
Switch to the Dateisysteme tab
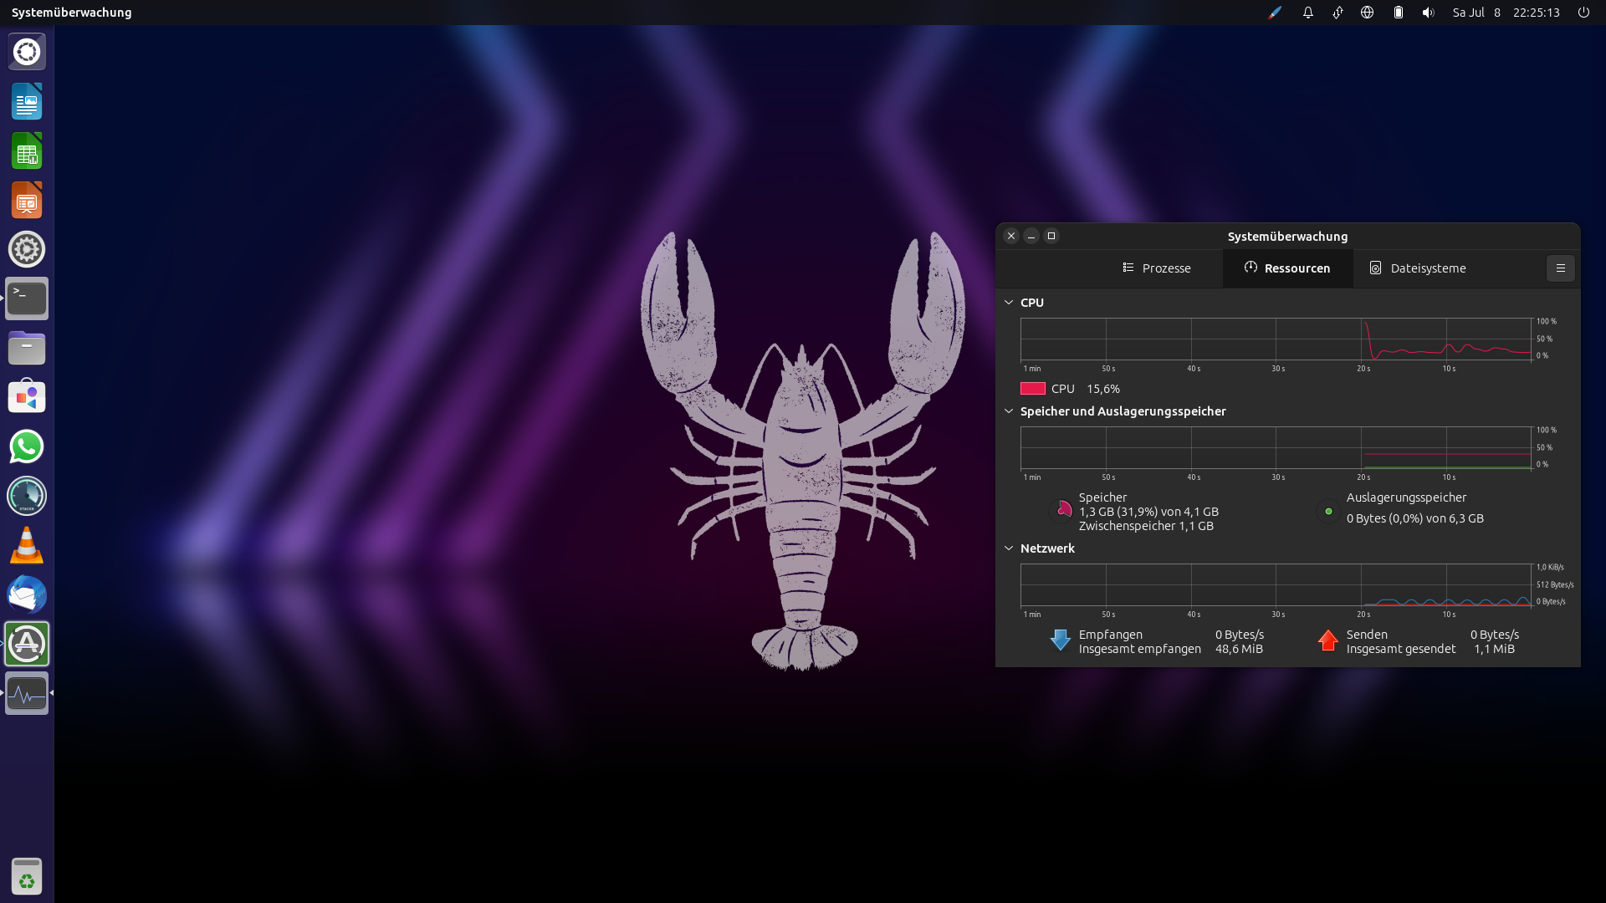tap(1417, 268)
